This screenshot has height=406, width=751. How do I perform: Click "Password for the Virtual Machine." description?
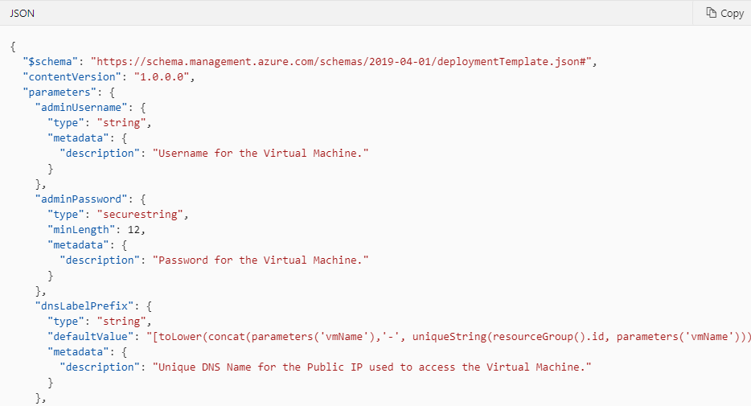click(261, 260)
